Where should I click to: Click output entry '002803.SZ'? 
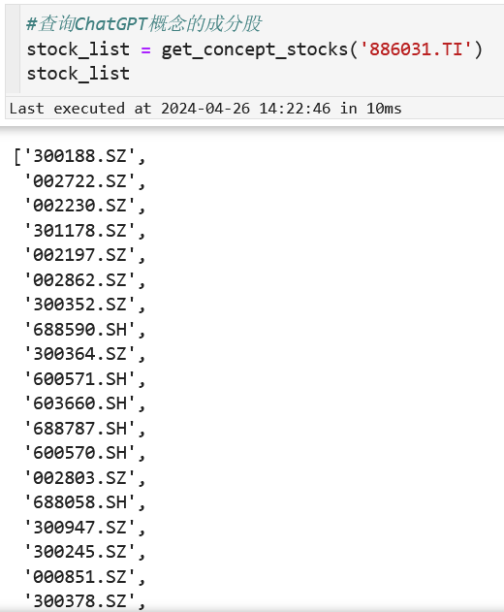[x=79, y=478]
